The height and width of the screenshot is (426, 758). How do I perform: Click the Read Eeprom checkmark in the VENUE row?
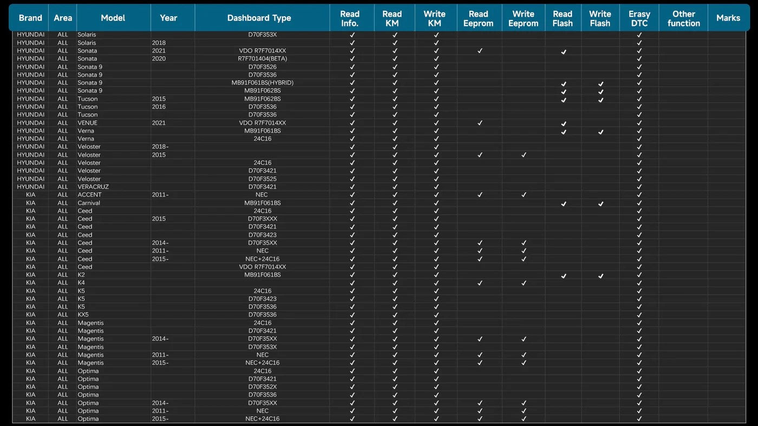(x=480, y=123)
